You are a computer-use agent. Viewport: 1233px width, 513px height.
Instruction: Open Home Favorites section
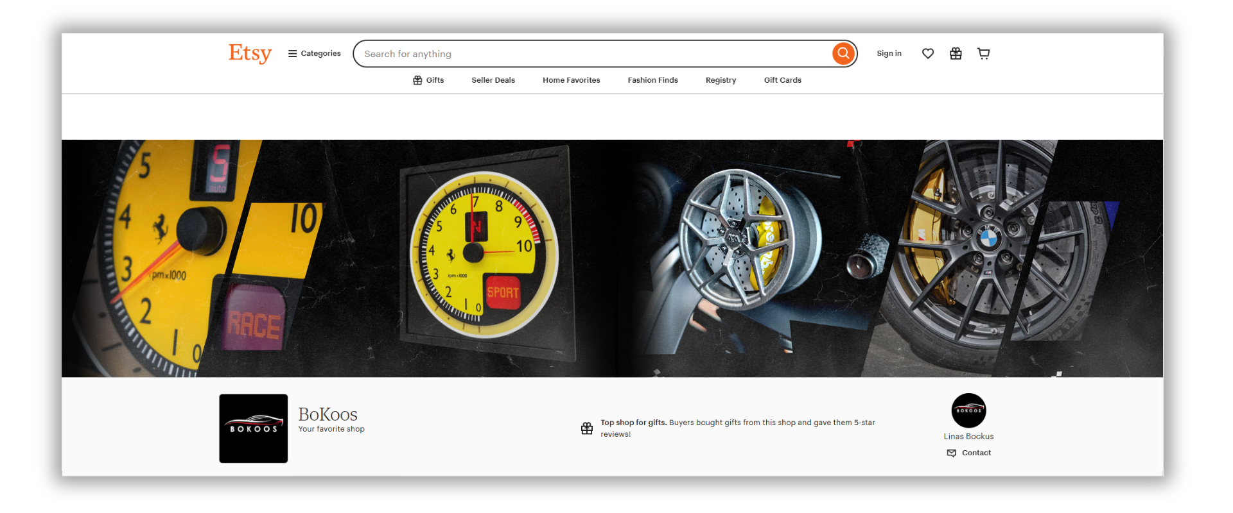tap(571, 80)
